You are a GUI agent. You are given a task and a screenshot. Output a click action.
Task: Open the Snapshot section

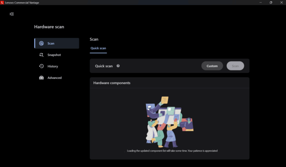coord(57,55)
